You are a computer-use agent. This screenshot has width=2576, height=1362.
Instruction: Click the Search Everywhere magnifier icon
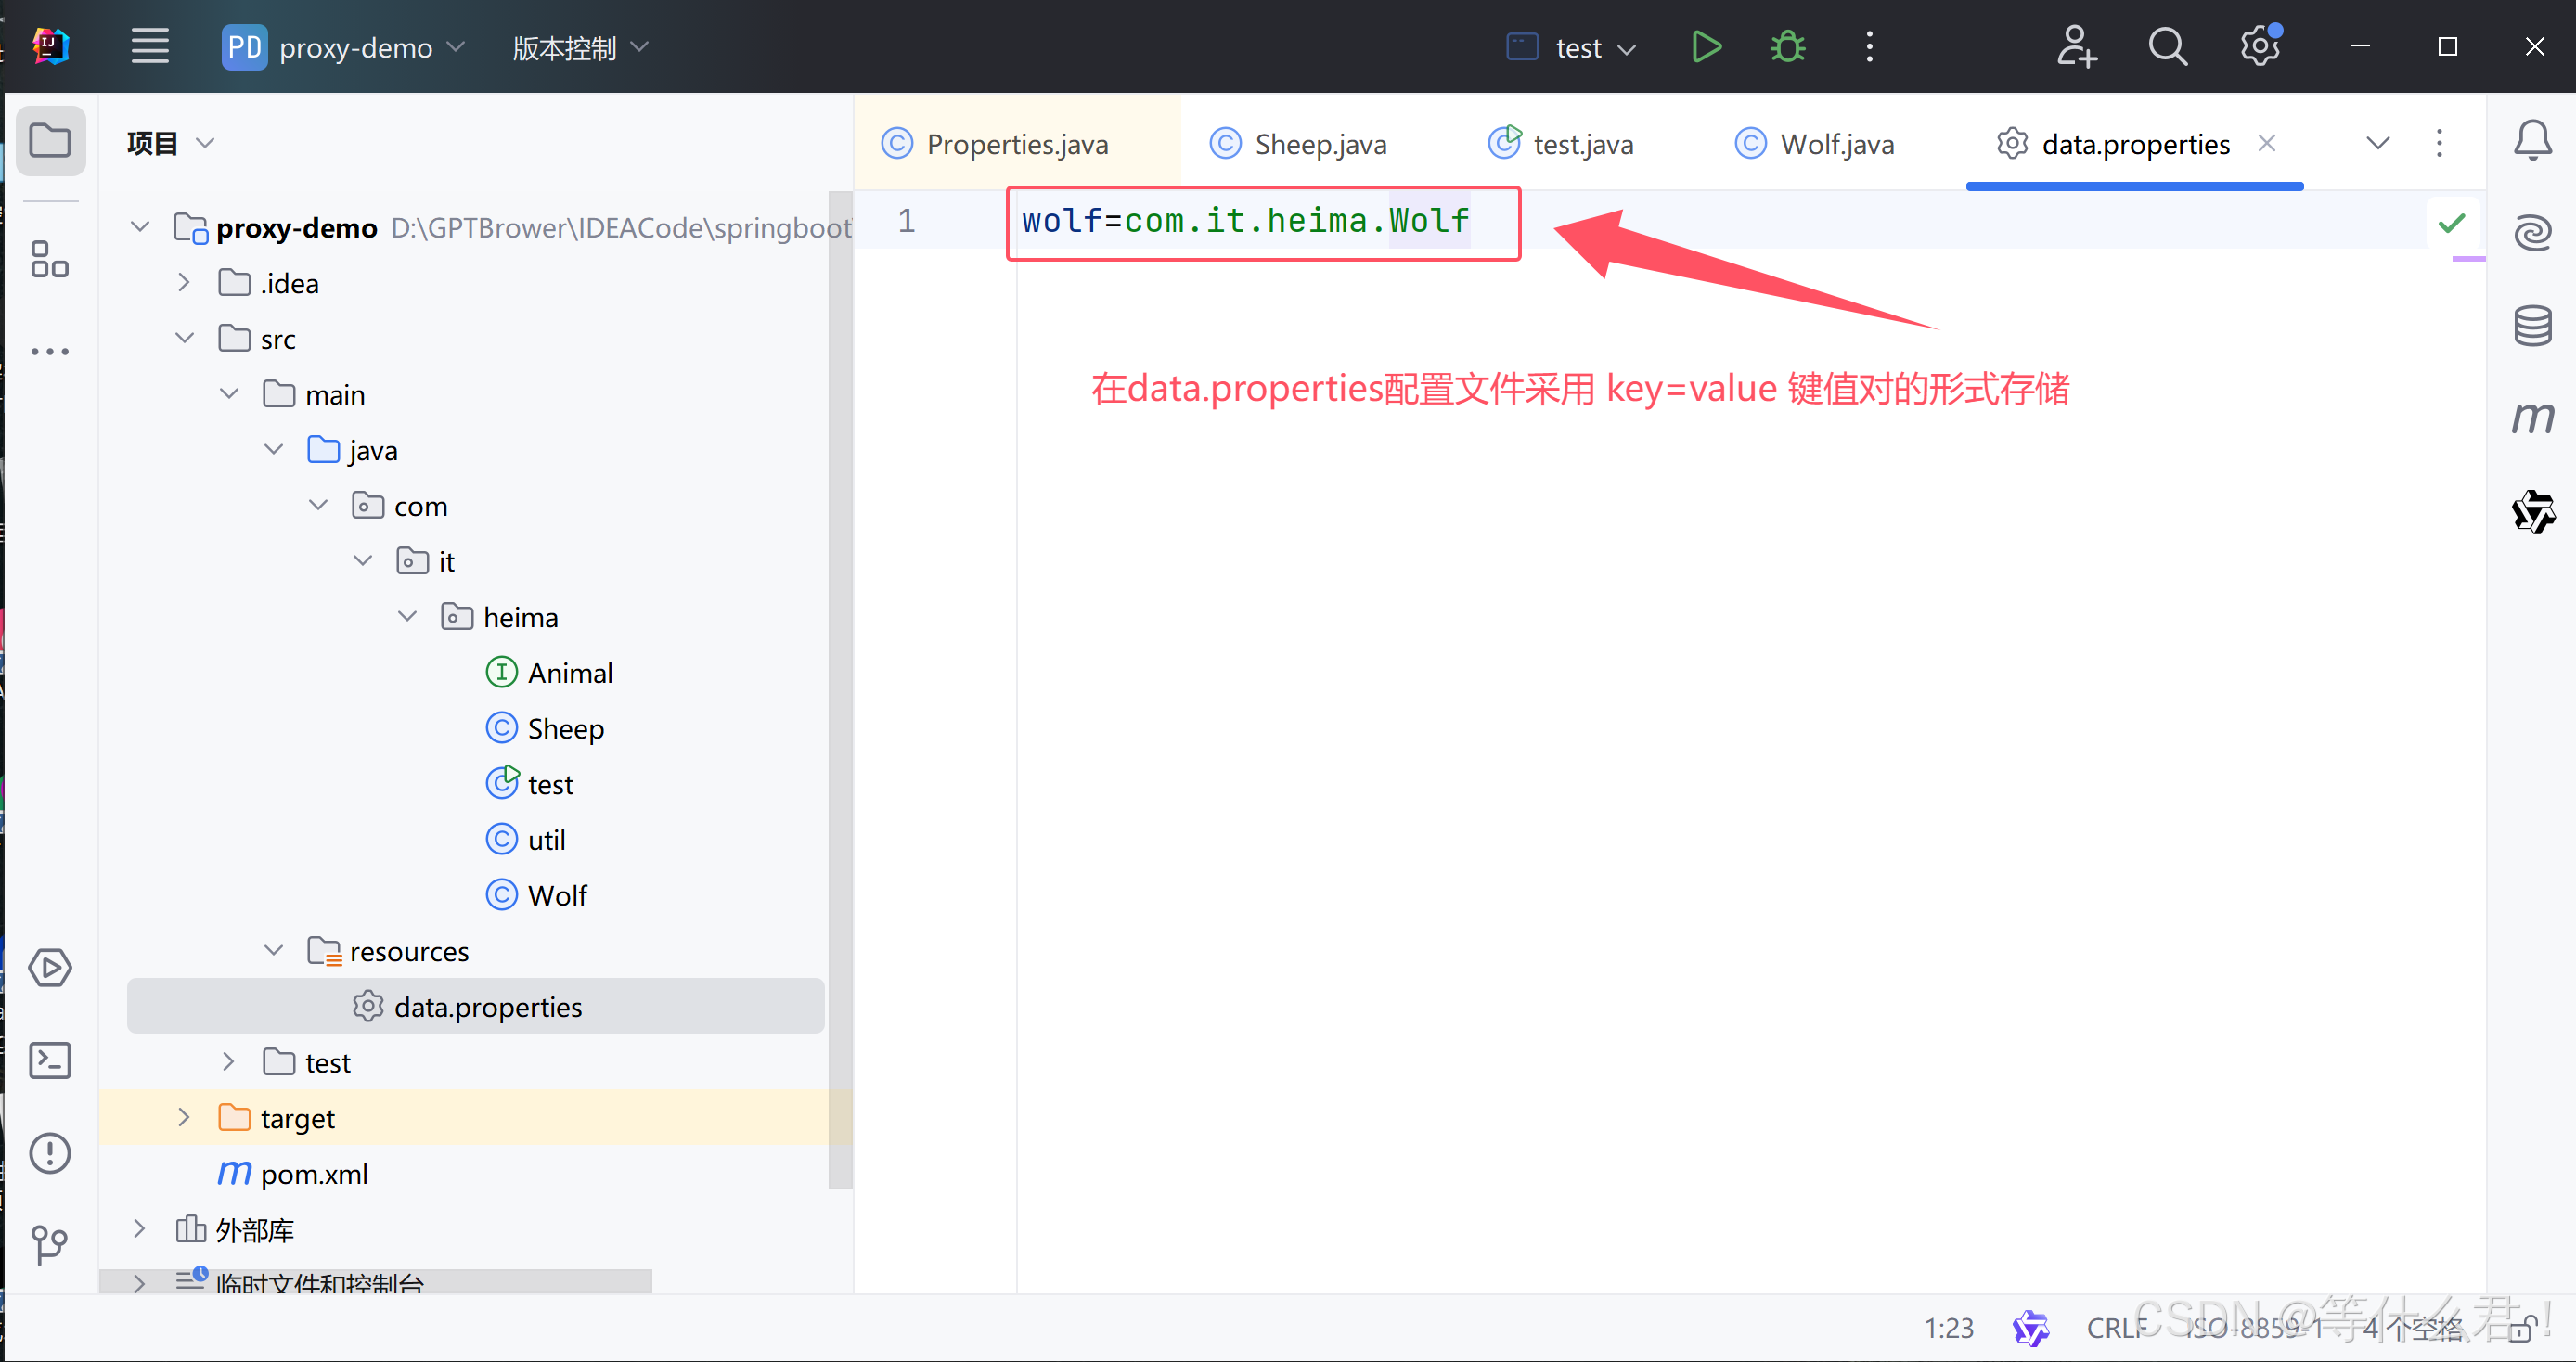pyautogui.click(x=2167, y=47)
